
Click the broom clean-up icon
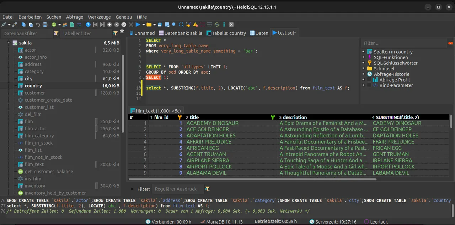click(188, 25)
